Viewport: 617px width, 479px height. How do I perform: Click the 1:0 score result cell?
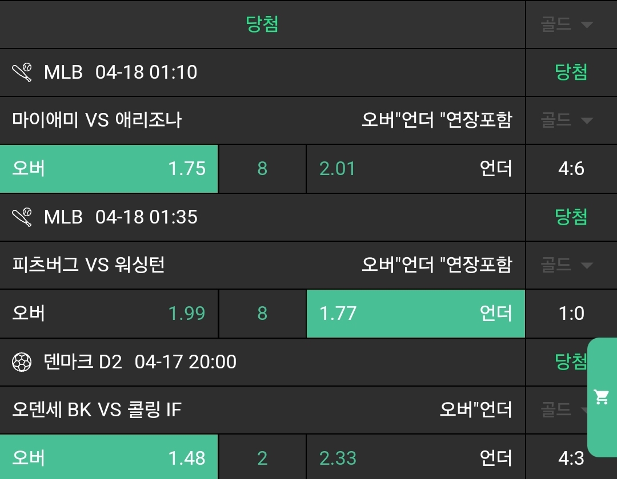[x=571, y=314]
